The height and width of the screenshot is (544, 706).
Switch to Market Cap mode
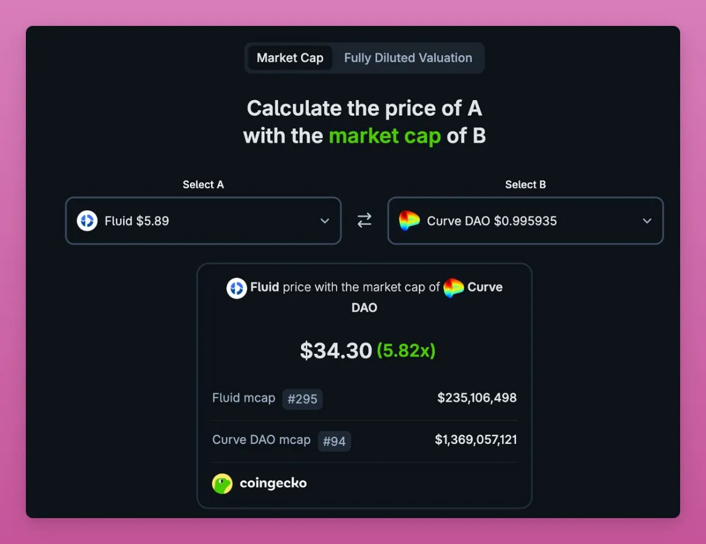[x=290, y=58]
